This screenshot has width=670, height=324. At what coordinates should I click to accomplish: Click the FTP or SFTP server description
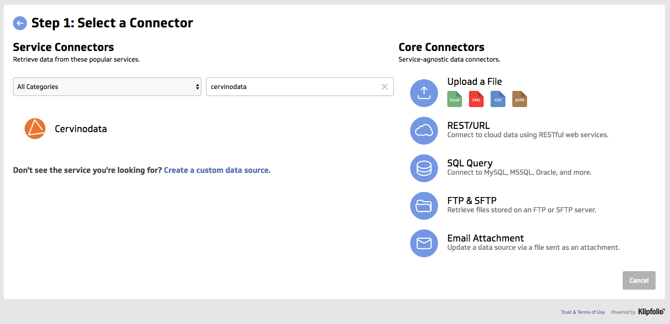(522, 210)
